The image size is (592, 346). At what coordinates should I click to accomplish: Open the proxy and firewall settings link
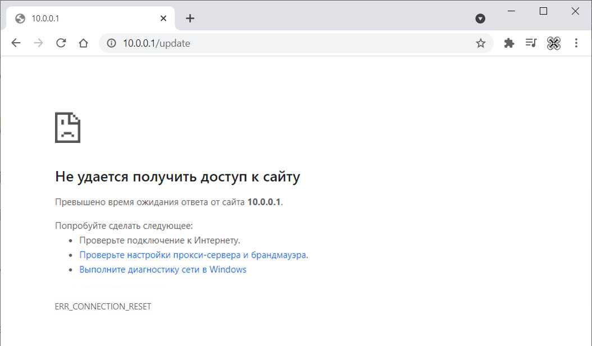[x=193, y=255]
